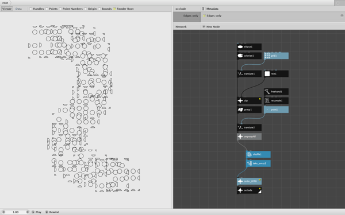The width and height of the screenshot is (345, 215).
Task: Select the rect1 node icon
Action: tap(267, 74)
